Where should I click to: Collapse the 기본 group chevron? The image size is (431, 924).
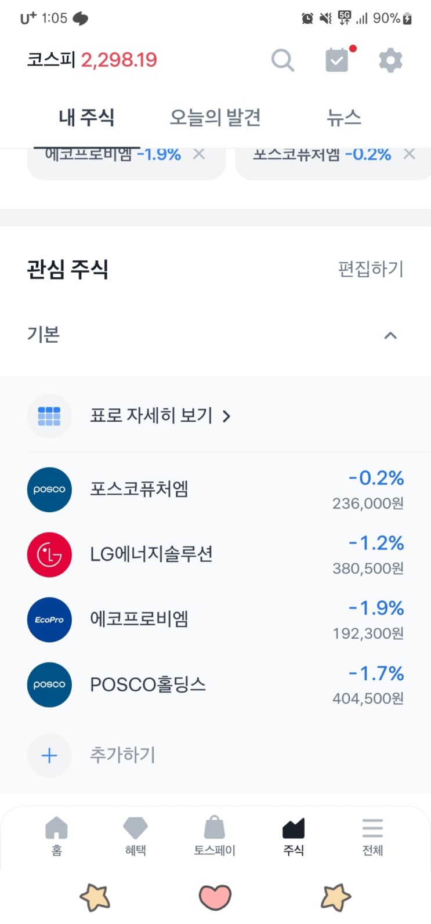click(390, 335)
